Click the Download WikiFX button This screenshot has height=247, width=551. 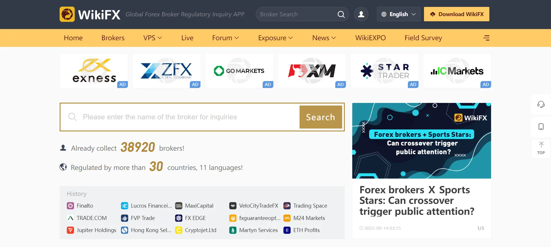pos(457,14)
